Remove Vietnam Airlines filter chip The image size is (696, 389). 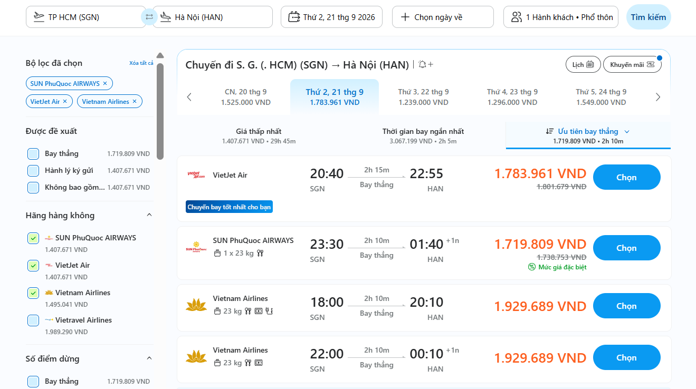coord(135,101)
